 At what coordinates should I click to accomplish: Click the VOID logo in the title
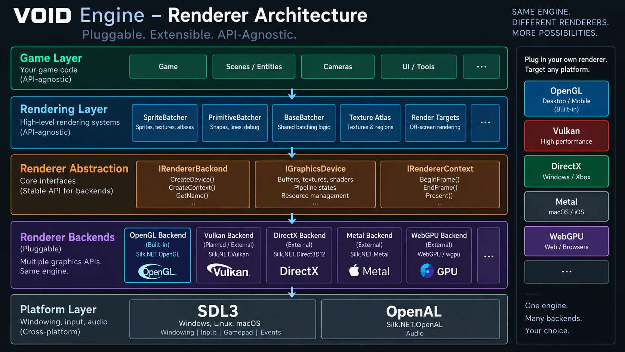[42, 16]
